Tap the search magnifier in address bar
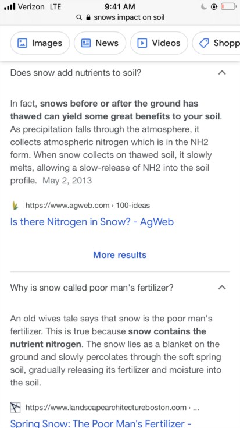Viewport: 240px width, 428px height. [x=79, y=17]
